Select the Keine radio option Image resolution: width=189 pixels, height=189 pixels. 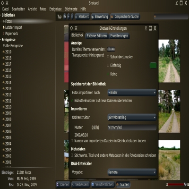[x=108, y=74]
